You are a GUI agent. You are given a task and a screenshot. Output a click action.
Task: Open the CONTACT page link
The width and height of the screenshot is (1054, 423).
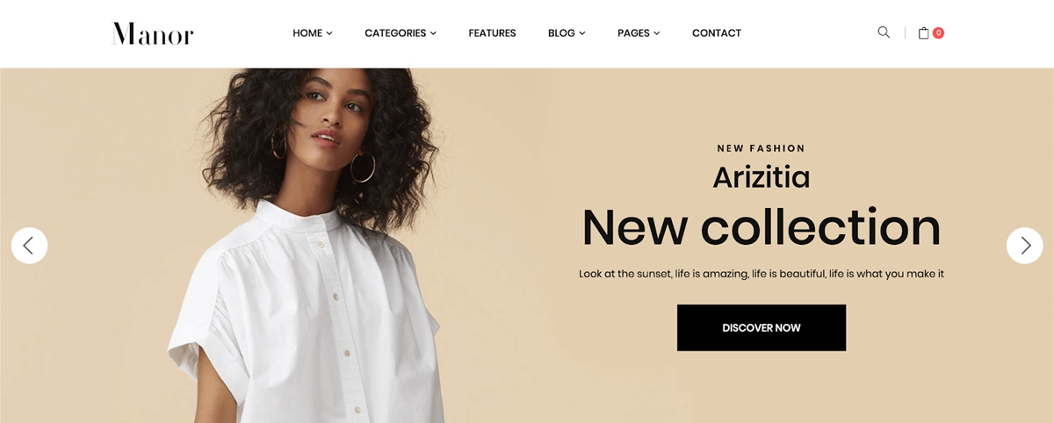pos(717,33)
